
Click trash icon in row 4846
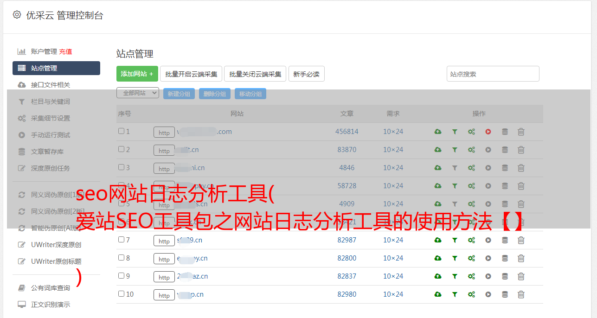[521, 168]
